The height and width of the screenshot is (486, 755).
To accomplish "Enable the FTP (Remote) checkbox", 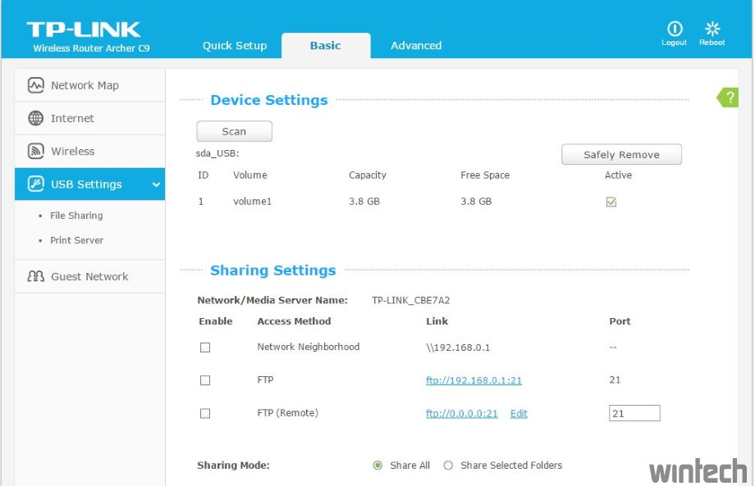I will [205, 414].
